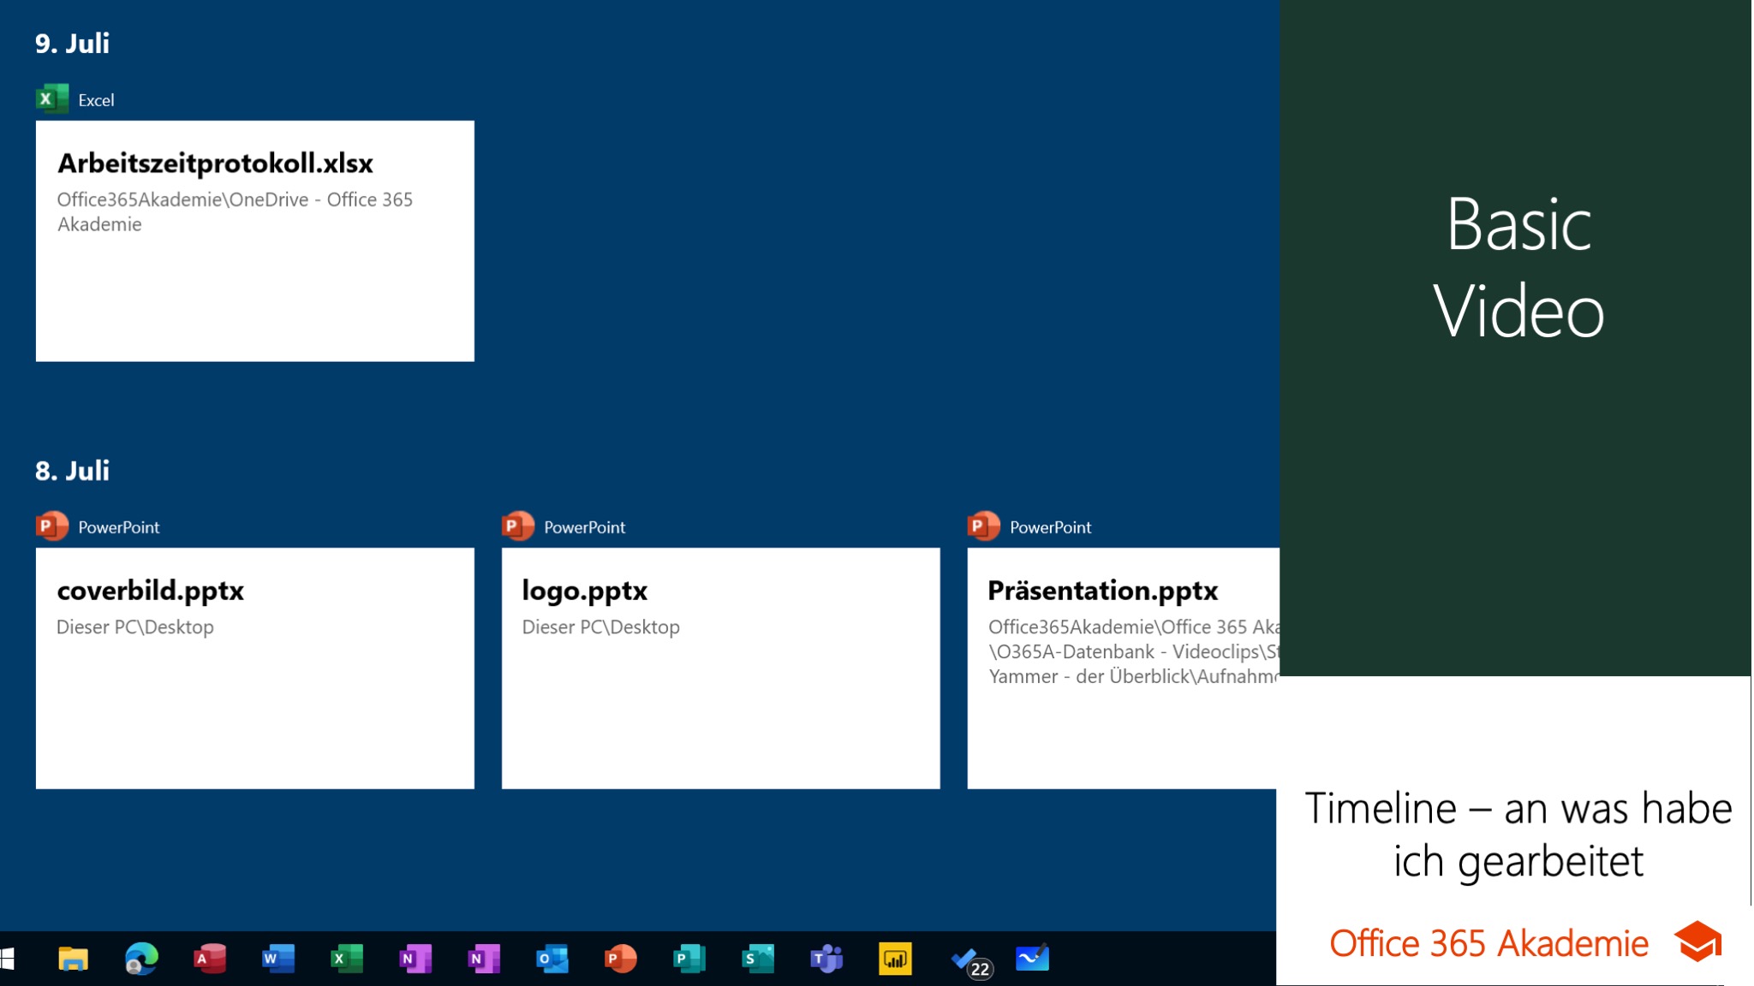Click the PowerPoint icon above coverbild.pptx

click(x=52, y=526)
